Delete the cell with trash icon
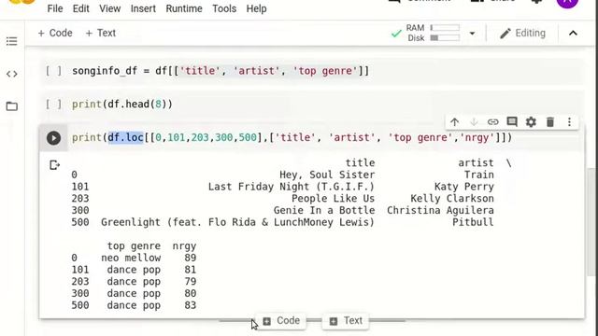Screen dimensions: 598x336 coord(550,122)
